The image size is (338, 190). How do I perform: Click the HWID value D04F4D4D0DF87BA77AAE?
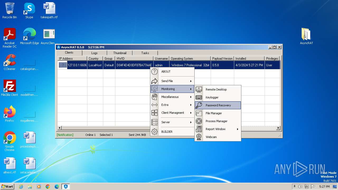tap(134, 65)
